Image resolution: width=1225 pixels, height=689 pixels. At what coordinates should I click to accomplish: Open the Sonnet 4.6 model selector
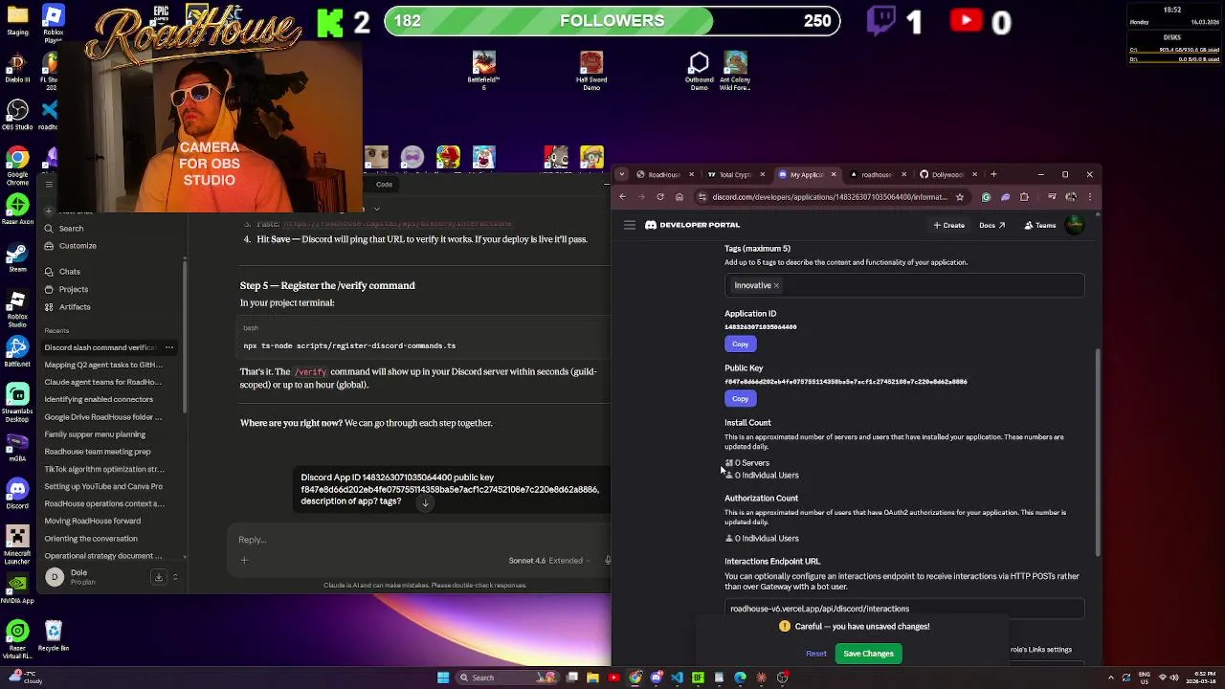(x=549, y=561)
